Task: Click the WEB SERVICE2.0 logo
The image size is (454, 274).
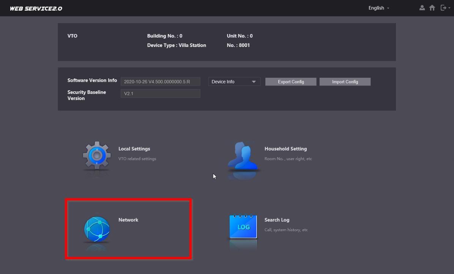Action: (36, 8)
